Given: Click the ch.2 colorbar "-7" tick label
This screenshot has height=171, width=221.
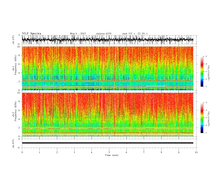Looking at the screenshot, I should coord(206,133).
